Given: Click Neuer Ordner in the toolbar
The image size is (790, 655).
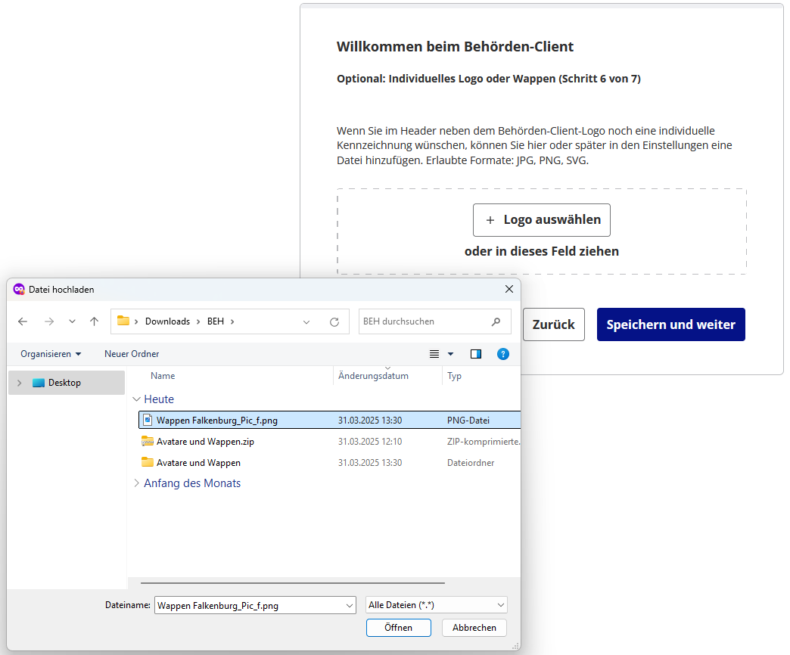Looking at the screenshot, I should click(132, 354).
